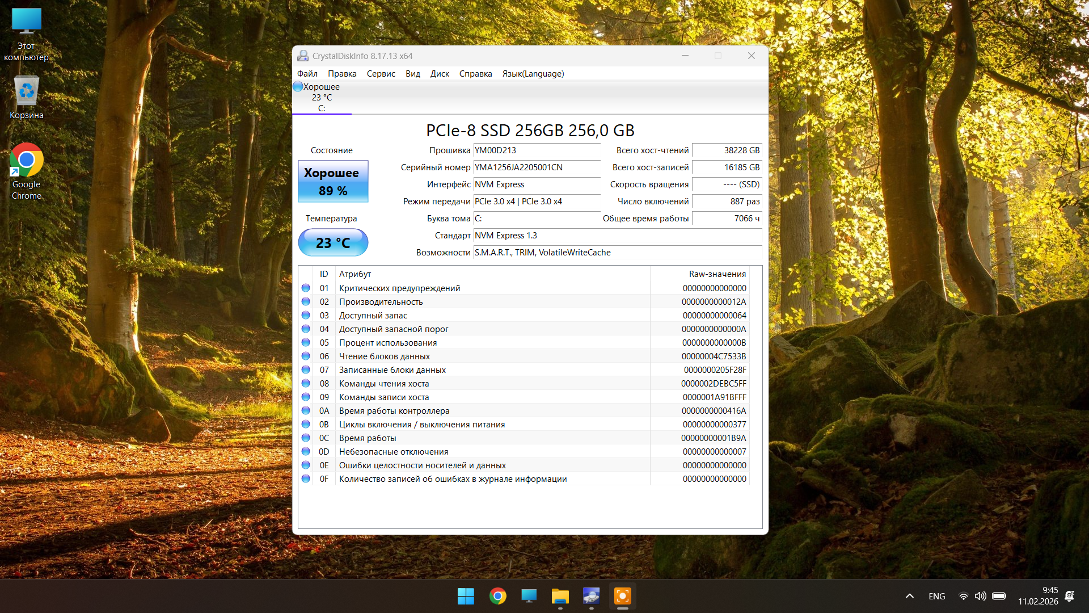The height and width of the screenshot is (613, 1089).
Task: Click the 23 °C temperature button
Action: pyautogui.click(x=333, y=243)
